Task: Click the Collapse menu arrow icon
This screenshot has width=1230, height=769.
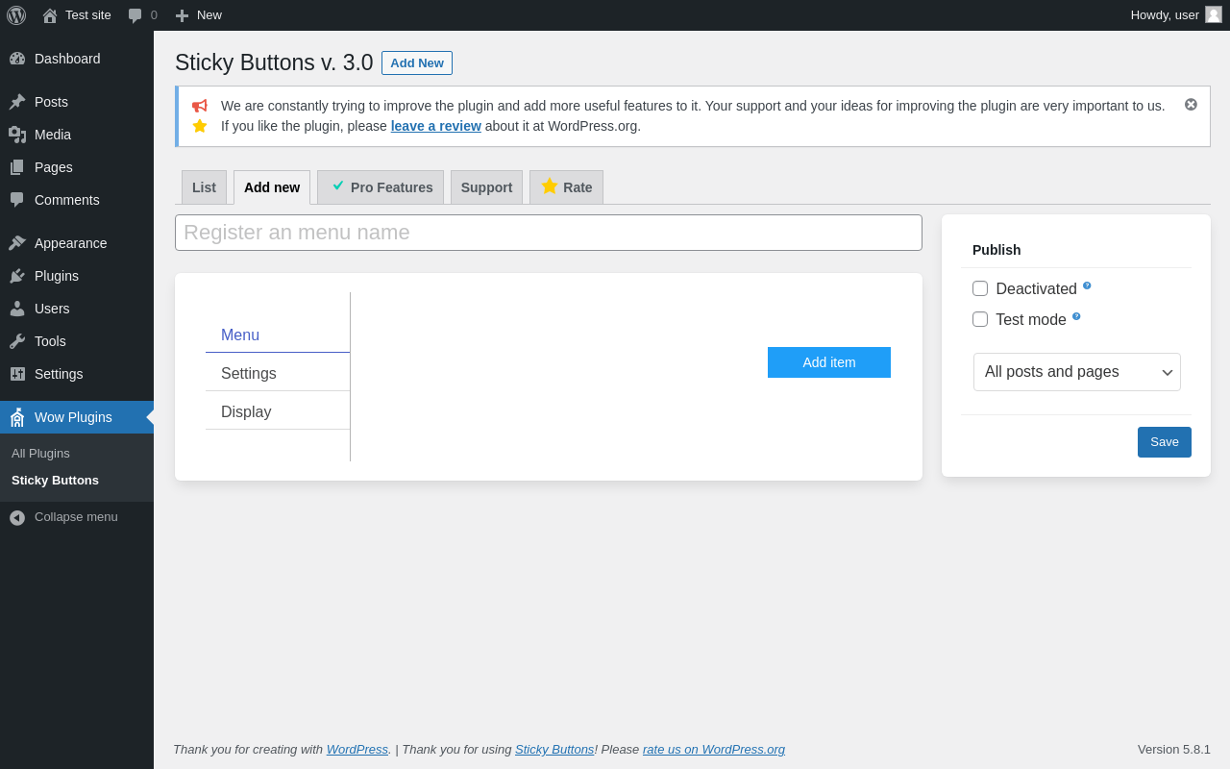Action: point(17,517)
